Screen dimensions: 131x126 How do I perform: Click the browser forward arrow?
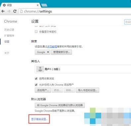pos(9,11)
